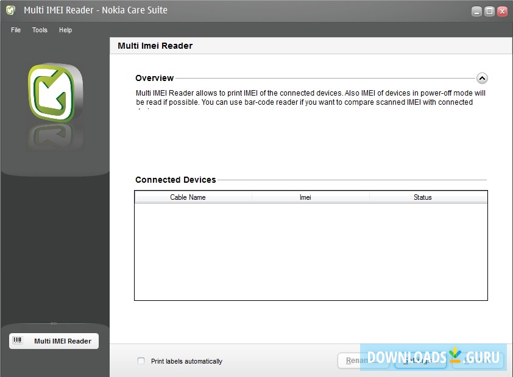
Task: Click the green arrow logo in the sidebar
Action: [x=55, y=93]
